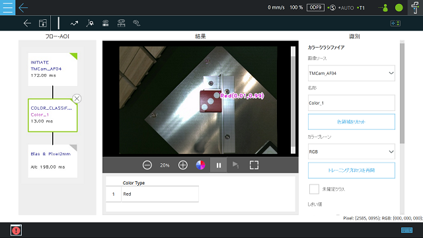The width and height of the screenshot is (423, 238).
Task: Open the hamburger main menu
Action: click(x=7, y=7)
